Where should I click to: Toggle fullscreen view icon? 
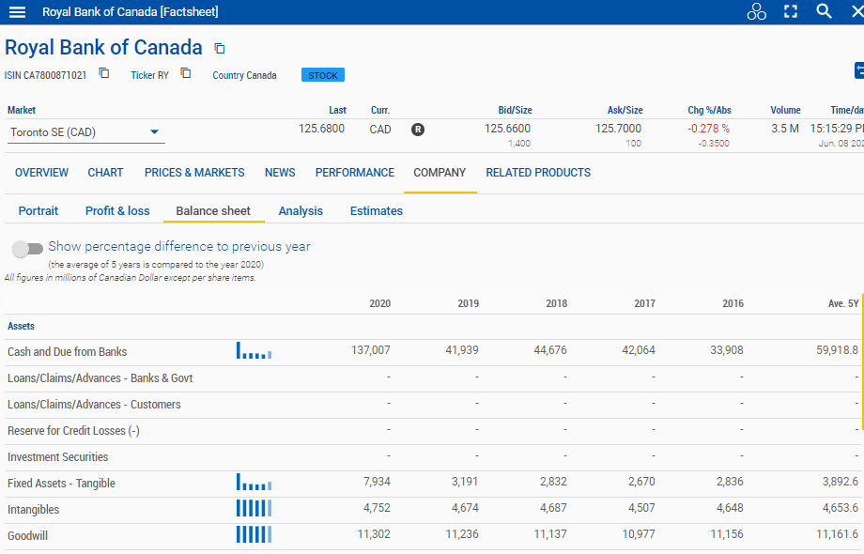[791, 11]
